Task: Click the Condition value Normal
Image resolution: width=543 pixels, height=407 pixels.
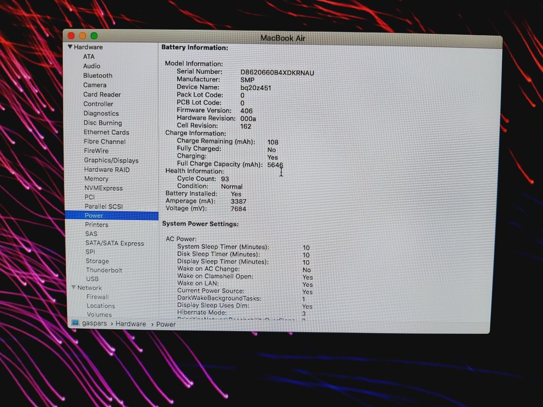Action: coord(232,186)
